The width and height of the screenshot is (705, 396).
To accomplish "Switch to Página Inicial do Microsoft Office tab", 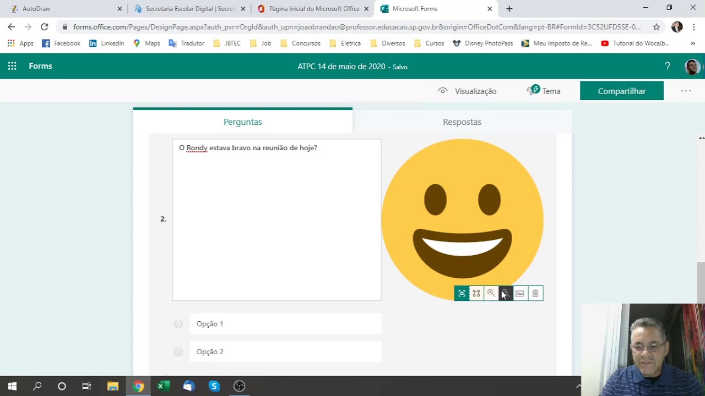I will coord(312,9).
